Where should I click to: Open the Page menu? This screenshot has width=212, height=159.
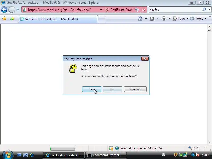coord(180,19)
